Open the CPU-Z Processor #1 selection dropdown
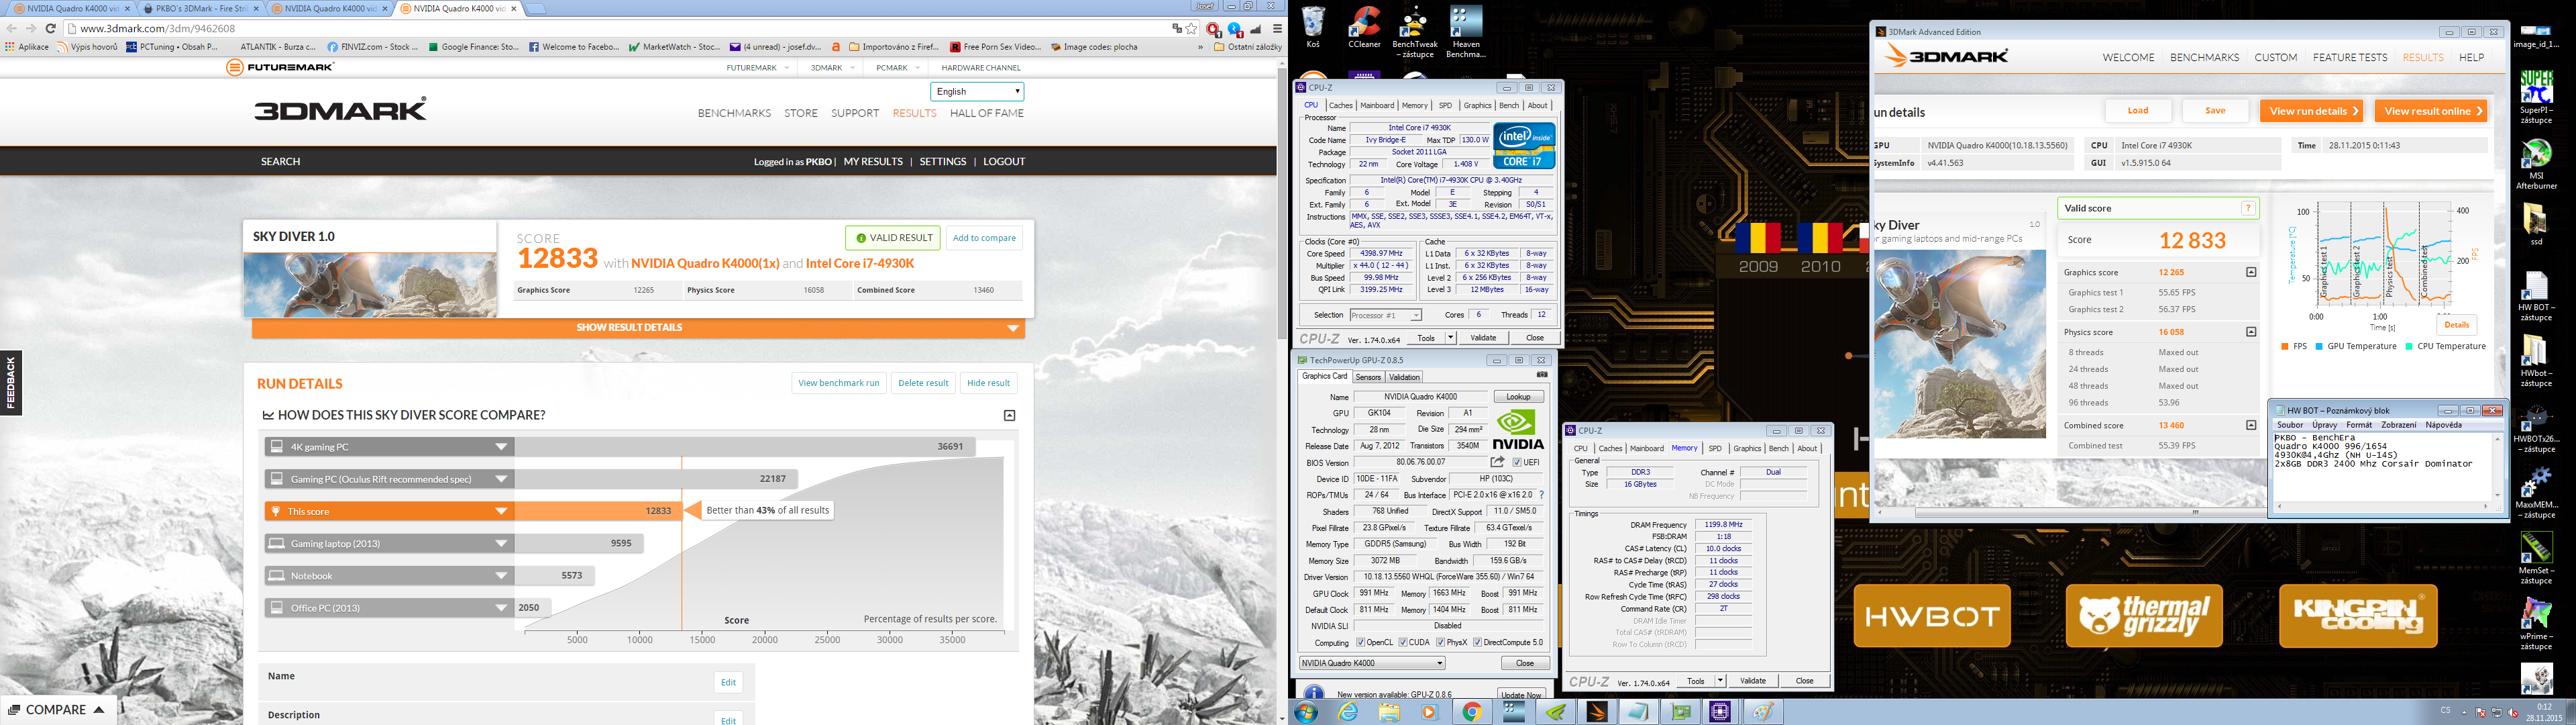This screenshot has height=725, width=2576. pos(1385,314)
